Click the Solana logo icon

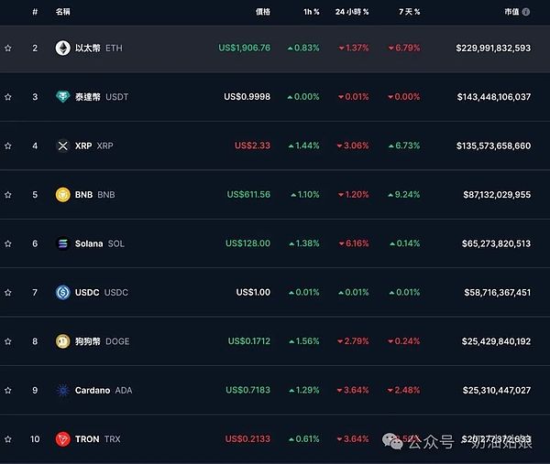tap(62, 243)
